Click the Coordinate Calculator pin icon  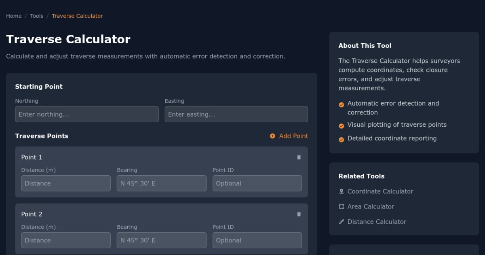point(342,191)
